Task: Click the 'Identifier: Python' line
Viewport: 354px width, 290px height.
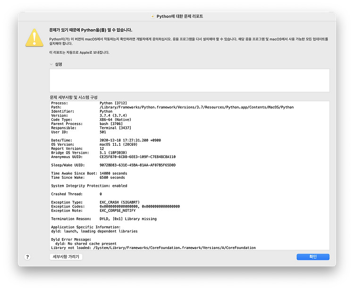Action: click(82, 111)
